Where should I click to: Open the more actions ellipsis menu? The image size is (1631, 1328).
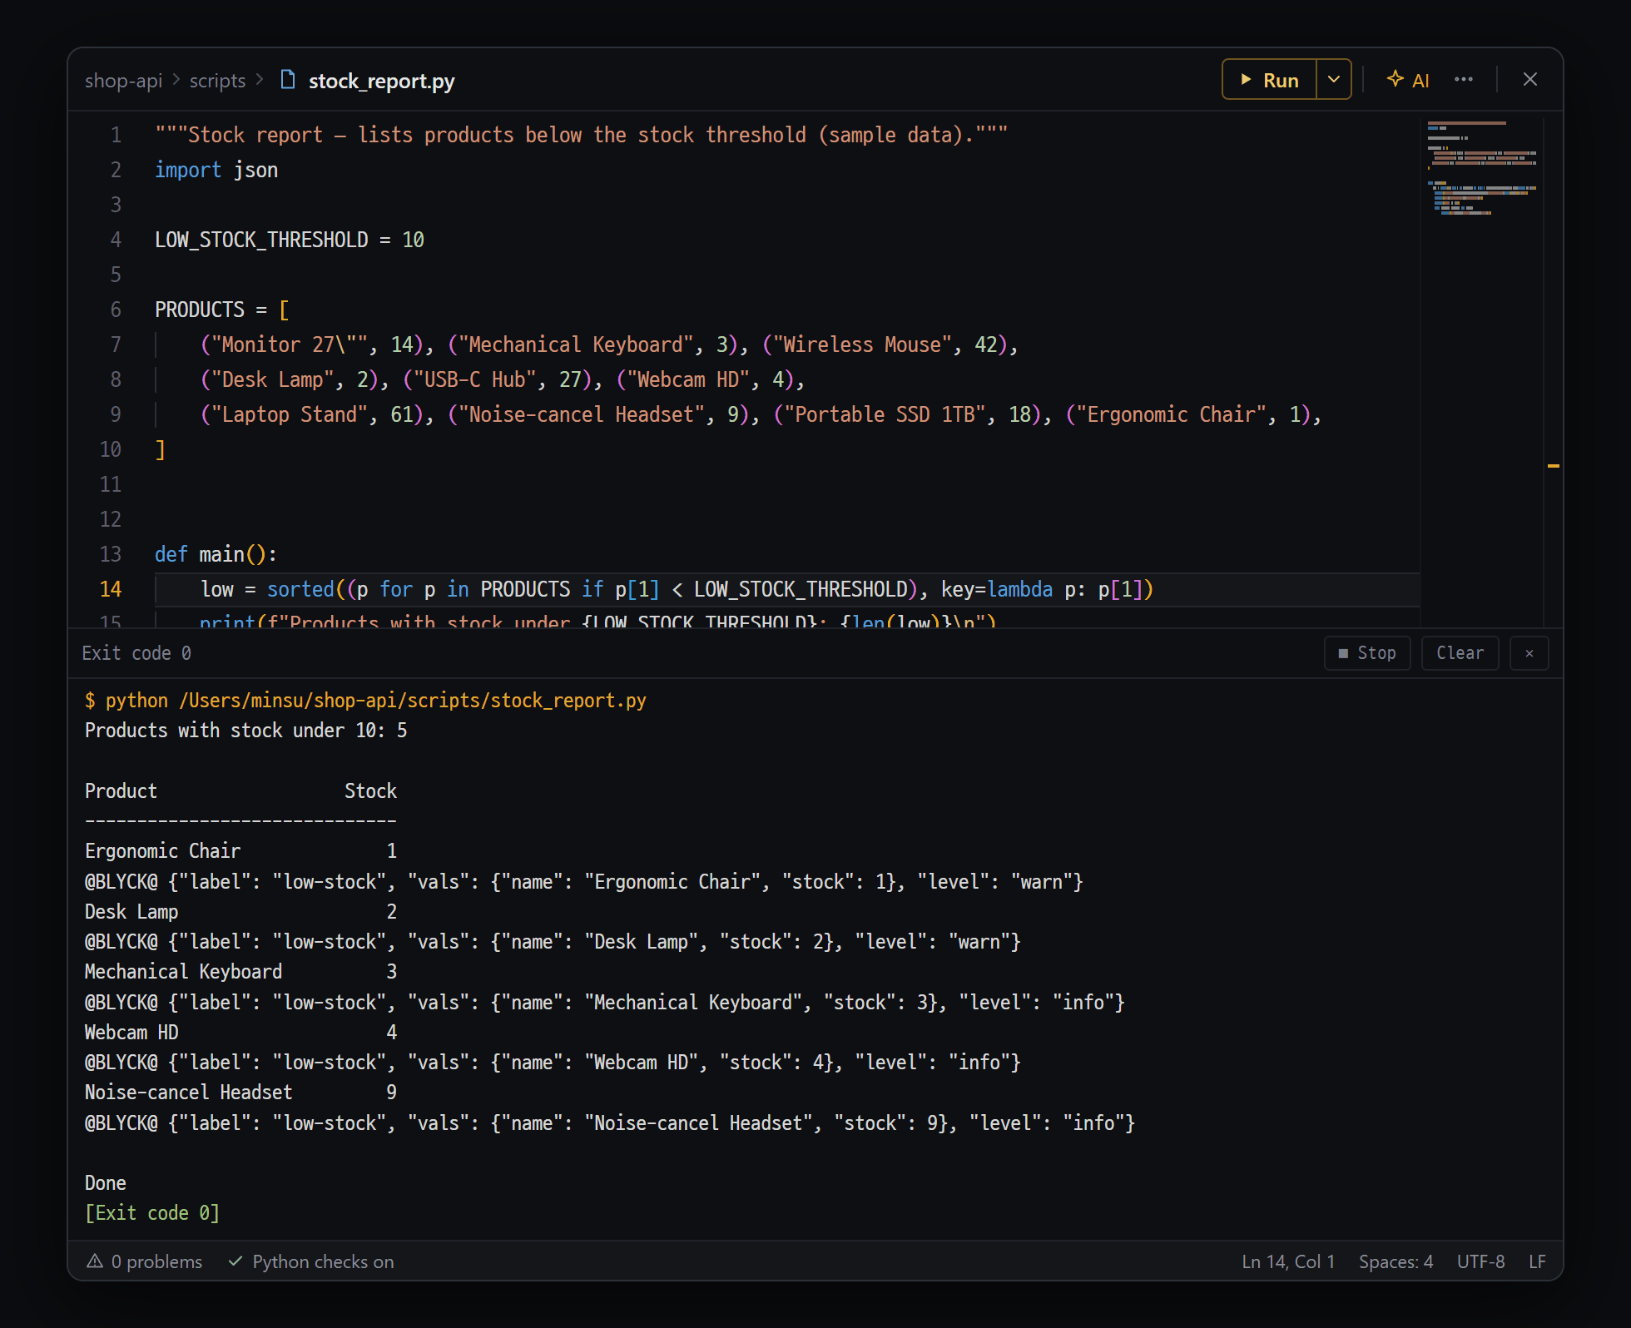pyautogui.click(x=1464, y=80)
